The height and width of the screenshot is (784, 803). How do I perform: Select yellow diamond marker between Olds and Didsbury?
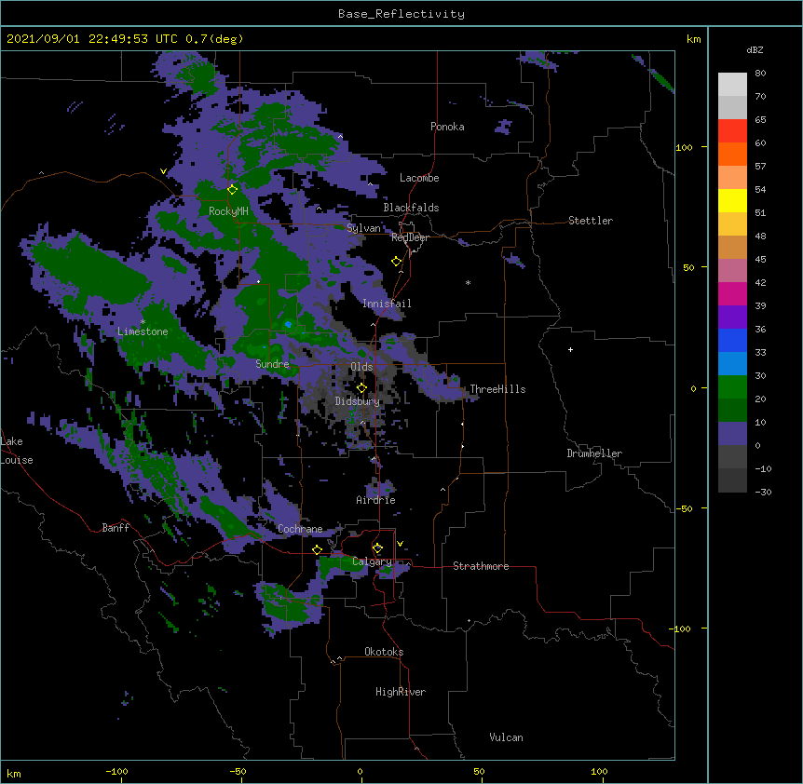pyautogui.click(x=361, y=387)
